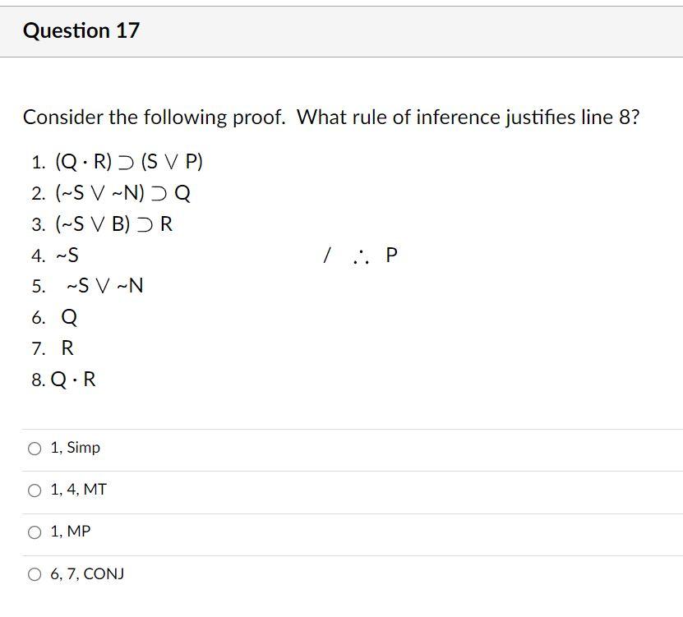Select the radio button for "6, 7, CONJ"
This screenshot has width=683, height=617.
[x=35, y=573]
